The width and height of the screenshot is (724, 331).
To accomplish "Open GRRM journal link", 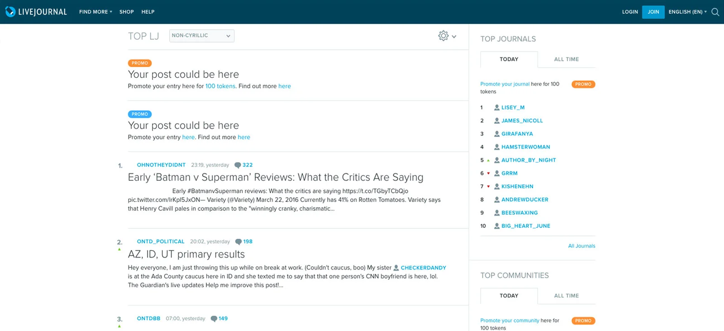I will [x=509, y=173].
